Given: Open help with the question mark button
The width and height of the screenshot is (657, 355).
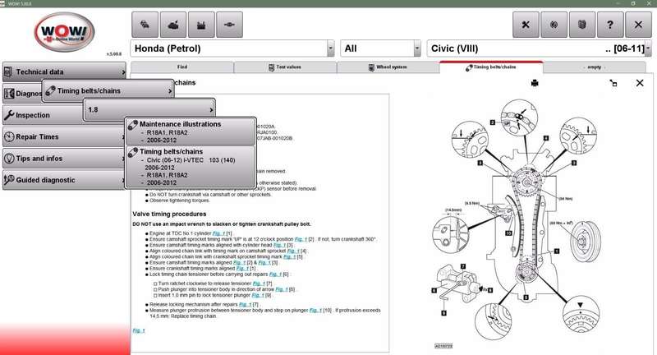Looking at the screenshot, I should tap(610, 25).
